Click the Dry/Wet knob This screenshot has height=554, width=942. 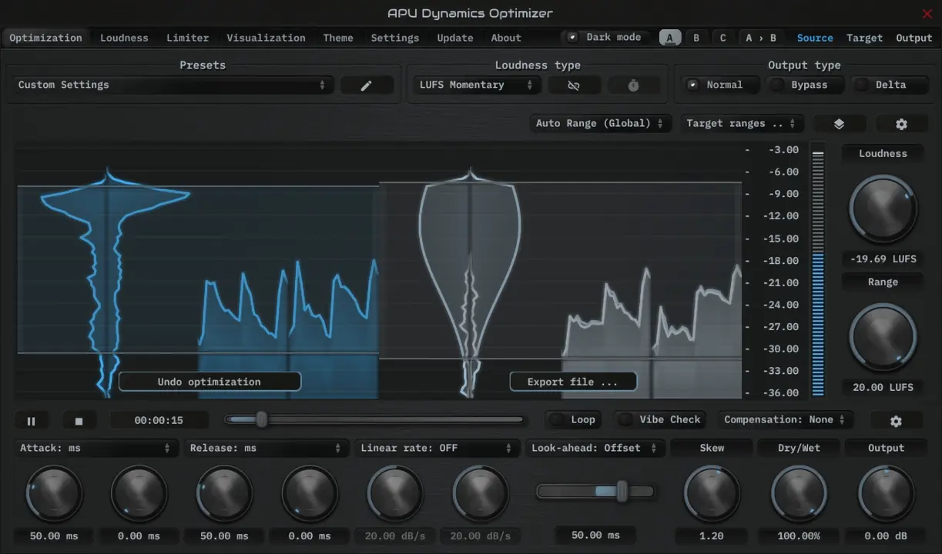click(799, 494)
